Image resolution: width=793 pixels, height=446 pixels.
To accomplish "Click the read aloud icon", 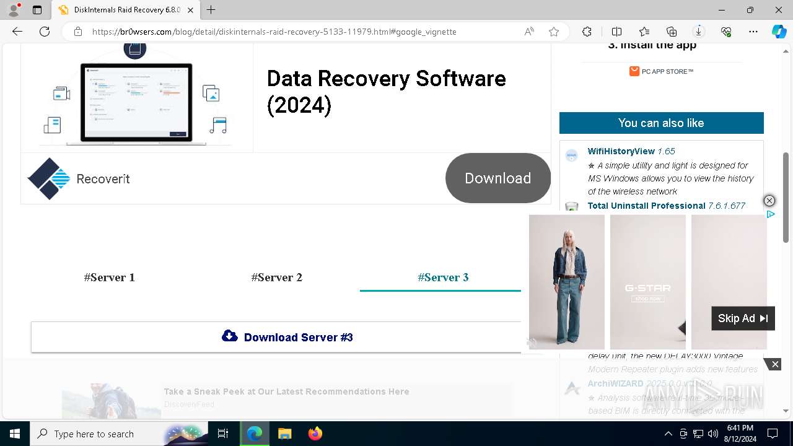I will click(529, 32).
